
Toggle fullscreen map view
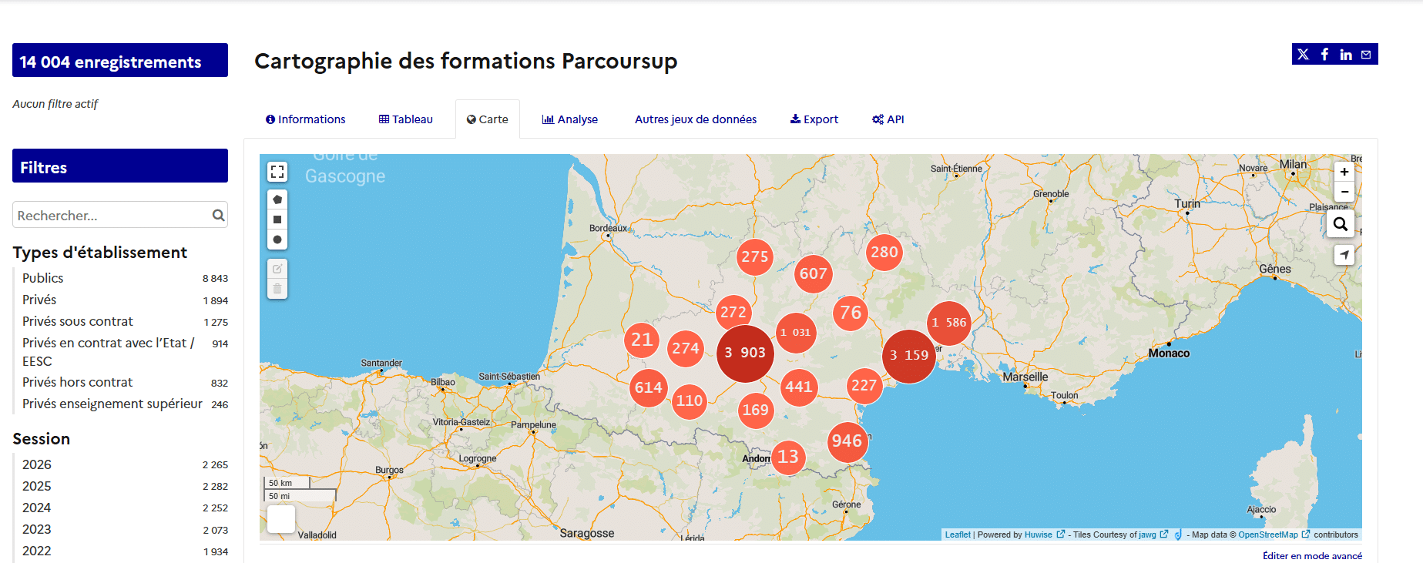[x=277, y=172]
